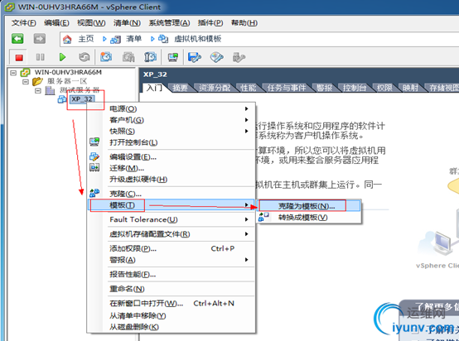Click the Take Snapshot toolbar icon

(x=106, y=57)
